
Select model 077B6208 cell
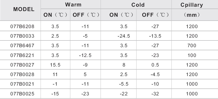[22, 26]
